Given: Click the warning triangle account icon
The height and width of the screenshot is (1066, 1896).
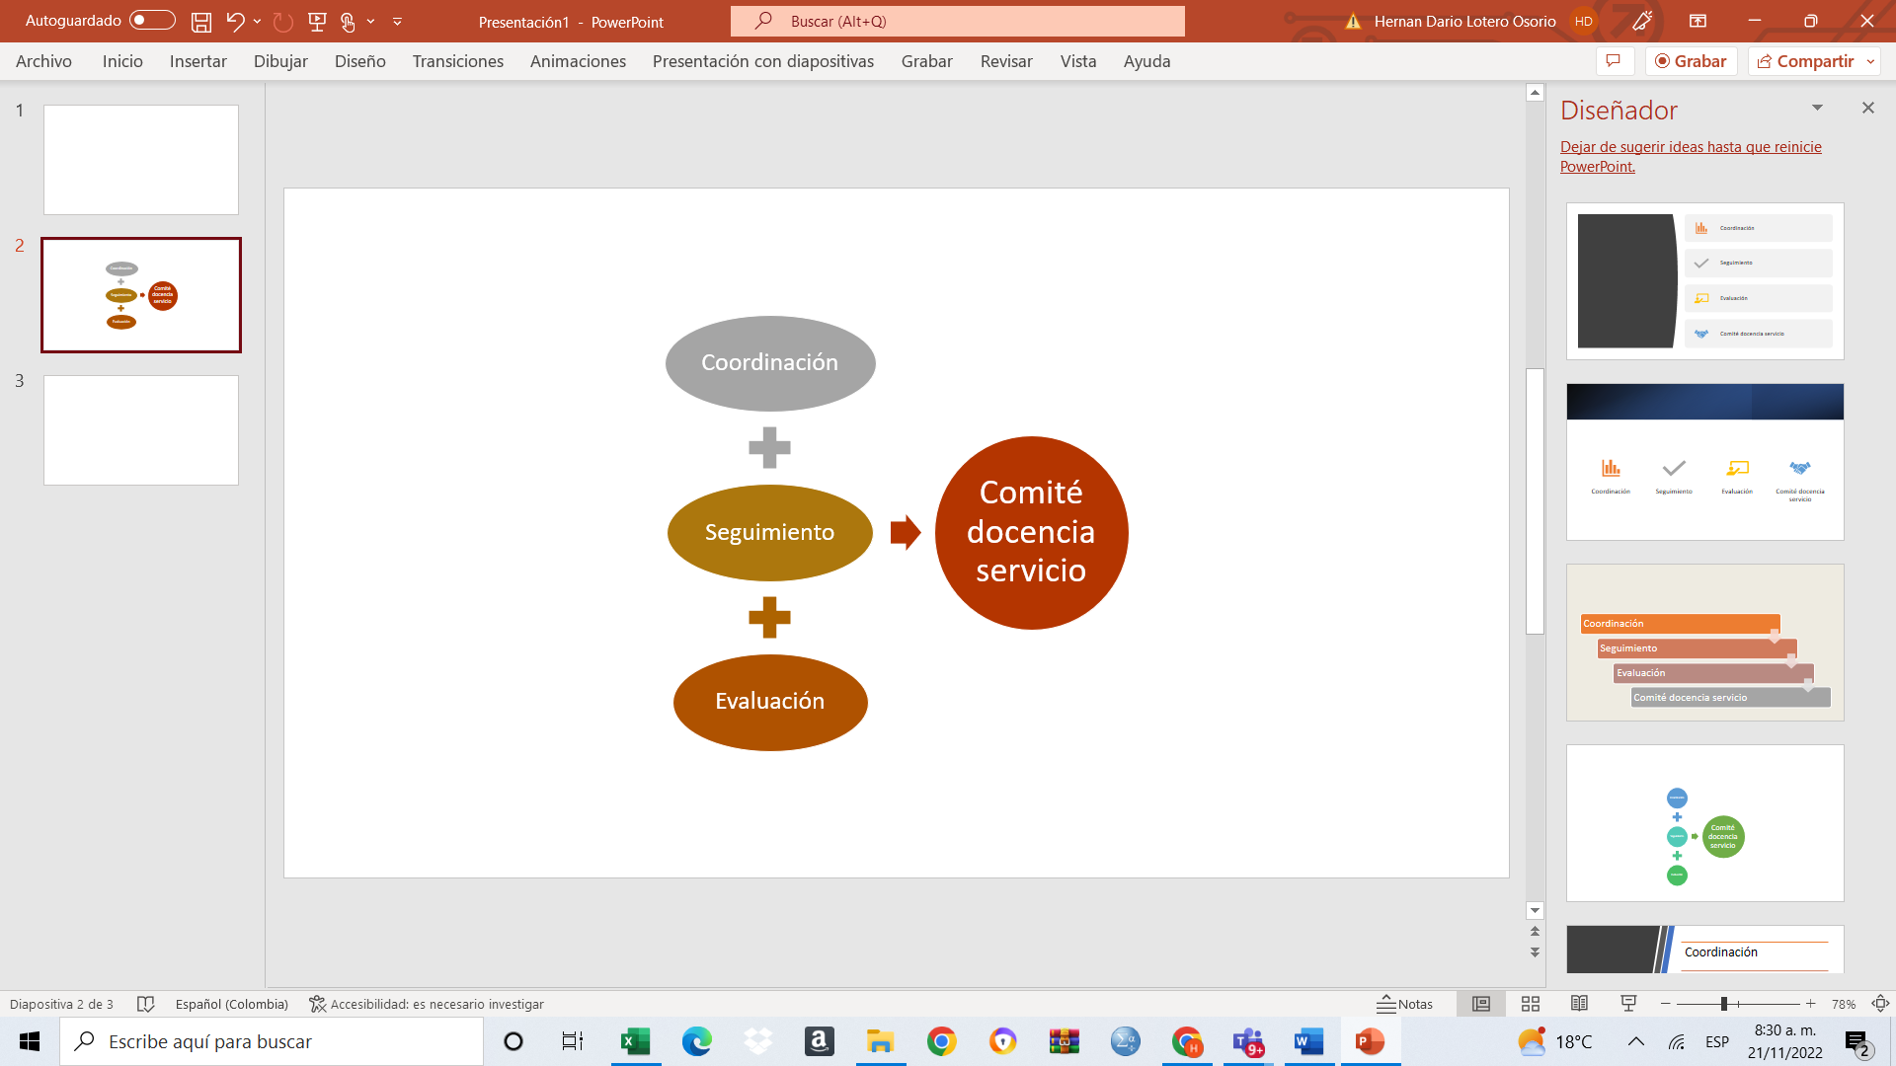Looking at the screenshot, I should (x=1353, y=21).
